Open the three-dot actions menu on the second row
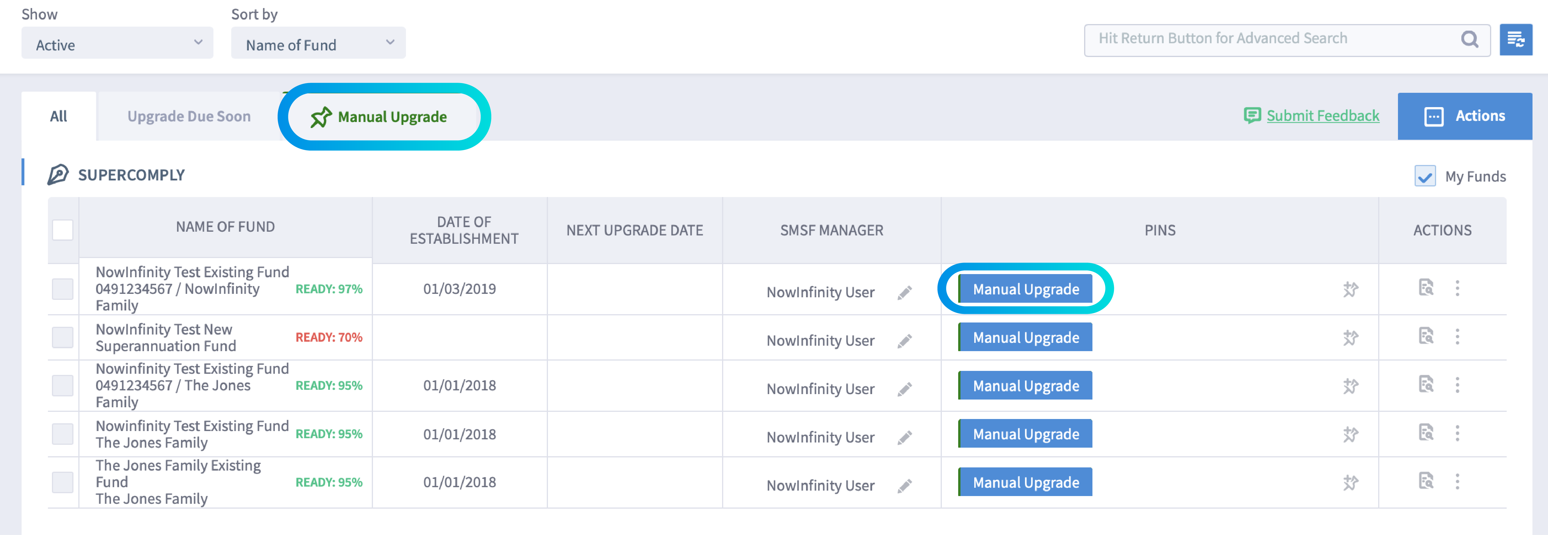1548x535 pixels. (x=1458, y=337)
